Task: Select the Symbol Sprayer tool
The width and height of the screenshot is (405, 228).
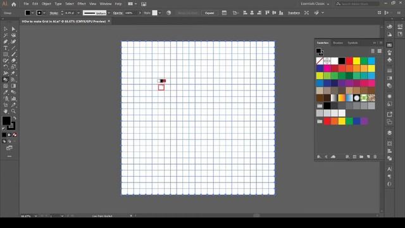Action: pos(6,99)
